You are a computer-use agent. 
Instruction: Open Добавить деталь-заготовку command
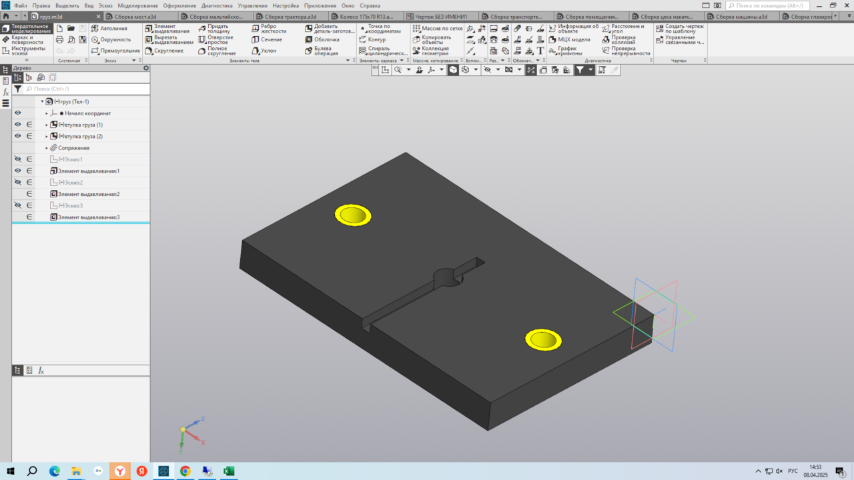pyautogui.click(x=330, y=29)
